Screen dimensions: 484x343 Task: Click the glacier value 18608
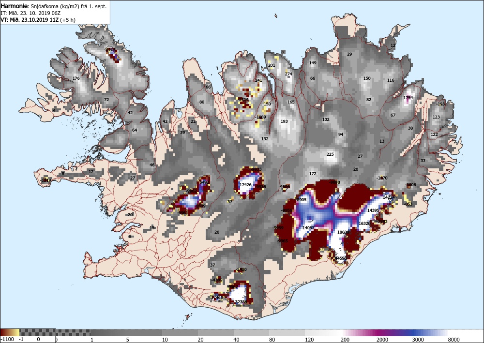click(x=343, y=232)
